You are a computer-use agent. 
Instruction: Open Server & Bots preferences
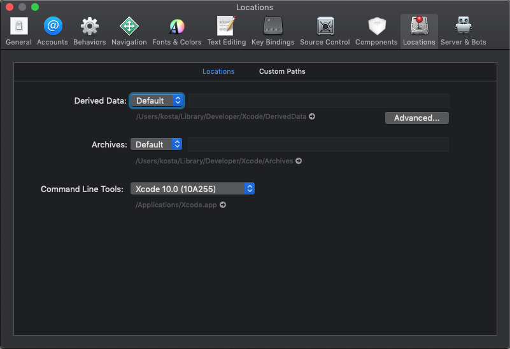coord(463,31)
